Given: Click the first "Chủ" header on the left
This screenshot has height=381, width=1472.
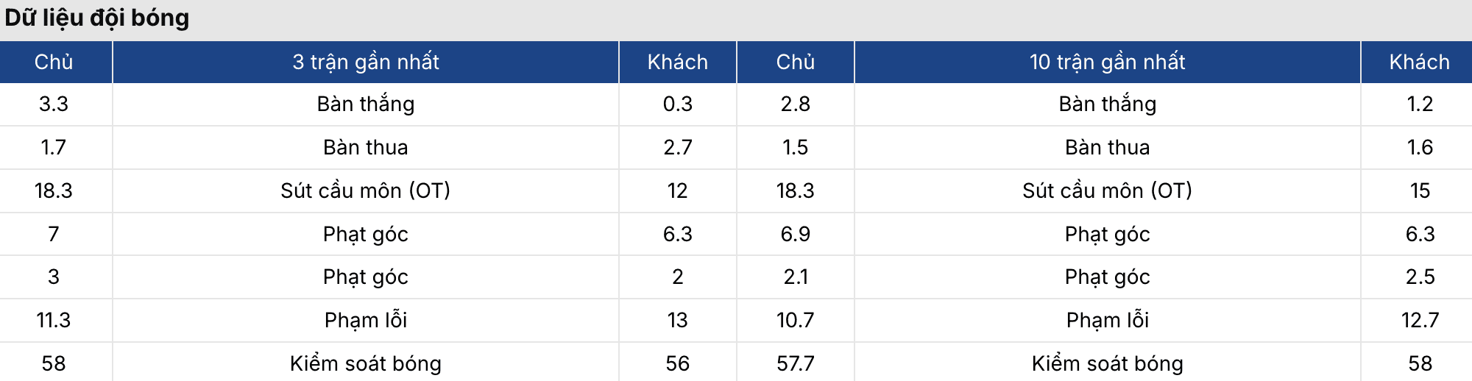Looking at the screenshot, I should (54, 62).
